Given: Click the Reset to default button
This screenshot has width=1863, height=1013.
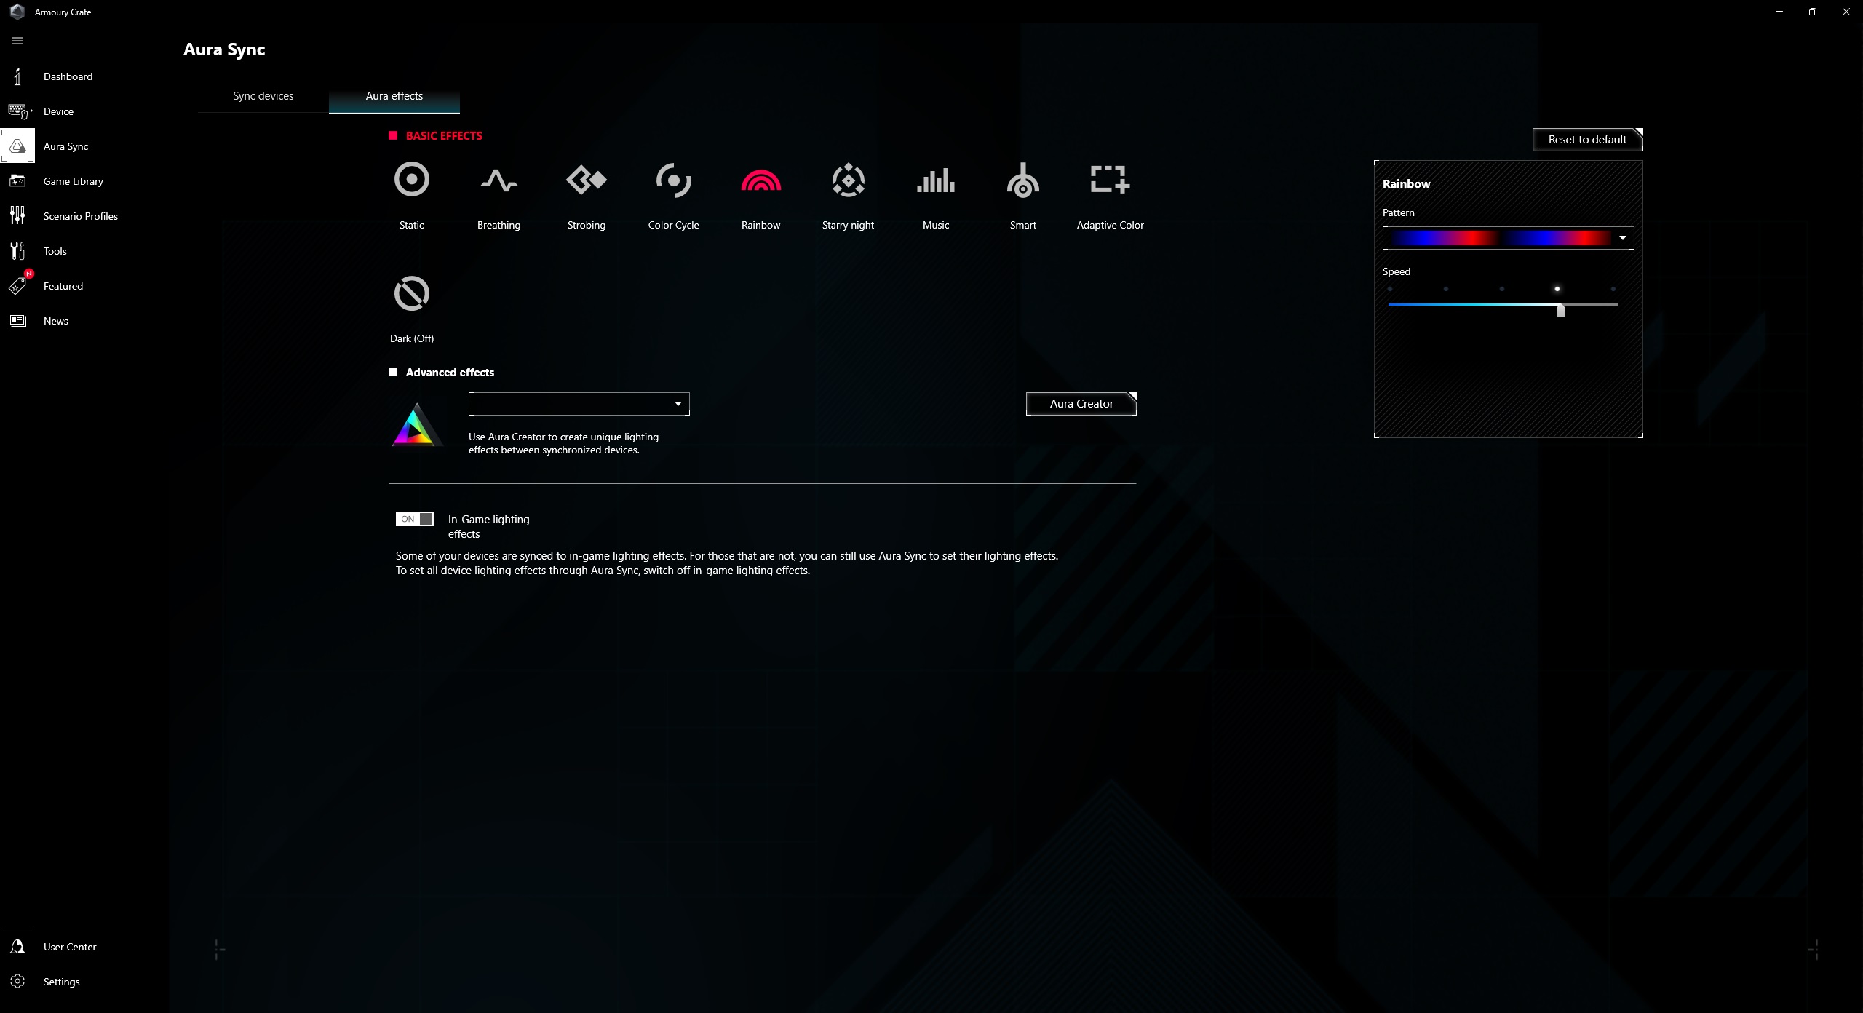Looking at the screenshot, I should pos(1588,140).
